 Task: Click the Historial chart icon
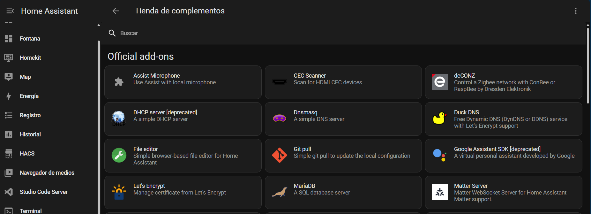[x=9, y=134]
